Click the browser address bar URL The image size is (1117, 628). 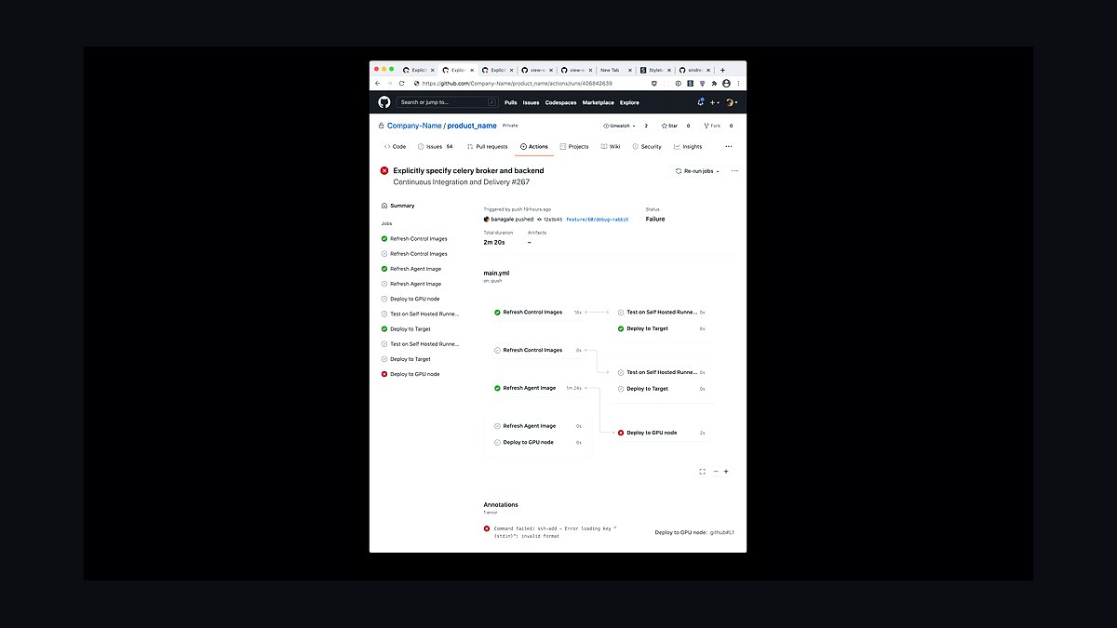(518, 83)
